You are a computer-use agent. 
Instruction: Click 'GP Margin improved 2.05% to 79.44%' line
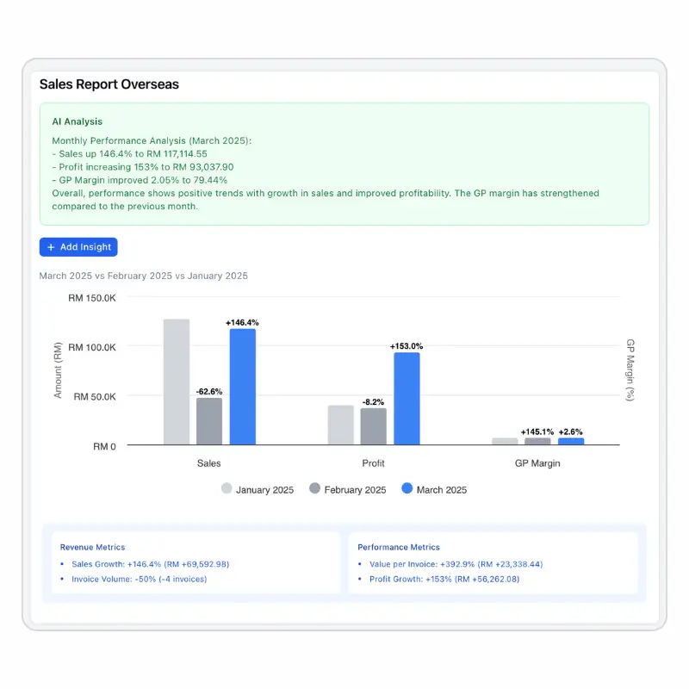[x=140, y=180]
